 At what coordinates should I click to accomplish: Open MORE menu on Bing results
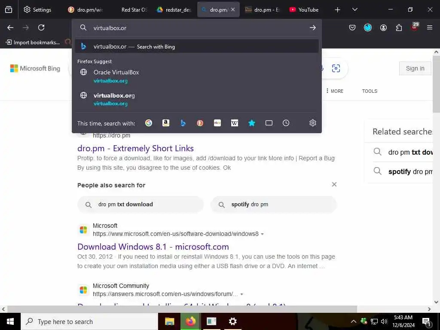[335, 91]
